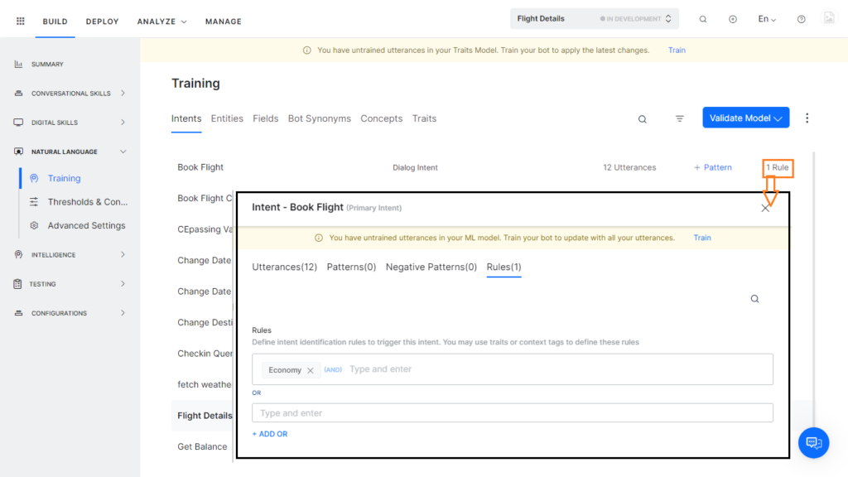Open Advanced Settings via its gear icon
Screen dimensions: 848x477
coord(34,225)
